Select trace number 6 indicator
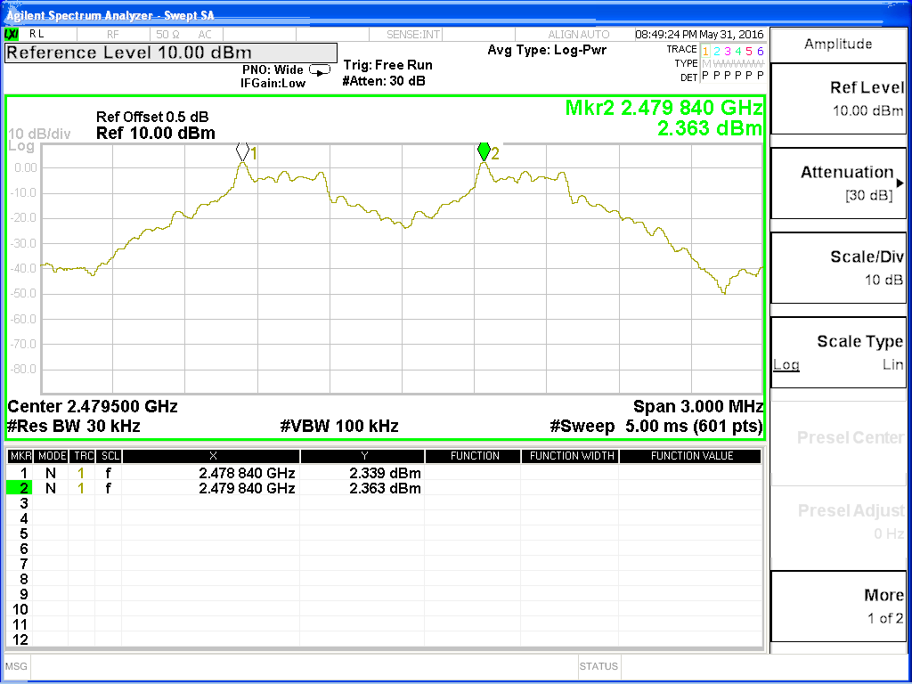912x684 pixels. 760,51
